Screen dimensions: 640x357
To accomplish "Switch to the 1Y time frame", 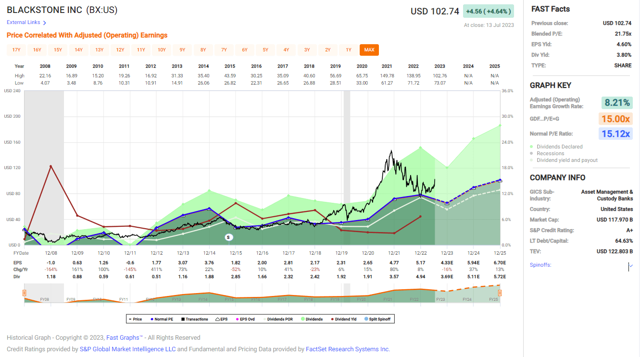I will point(349,49).
